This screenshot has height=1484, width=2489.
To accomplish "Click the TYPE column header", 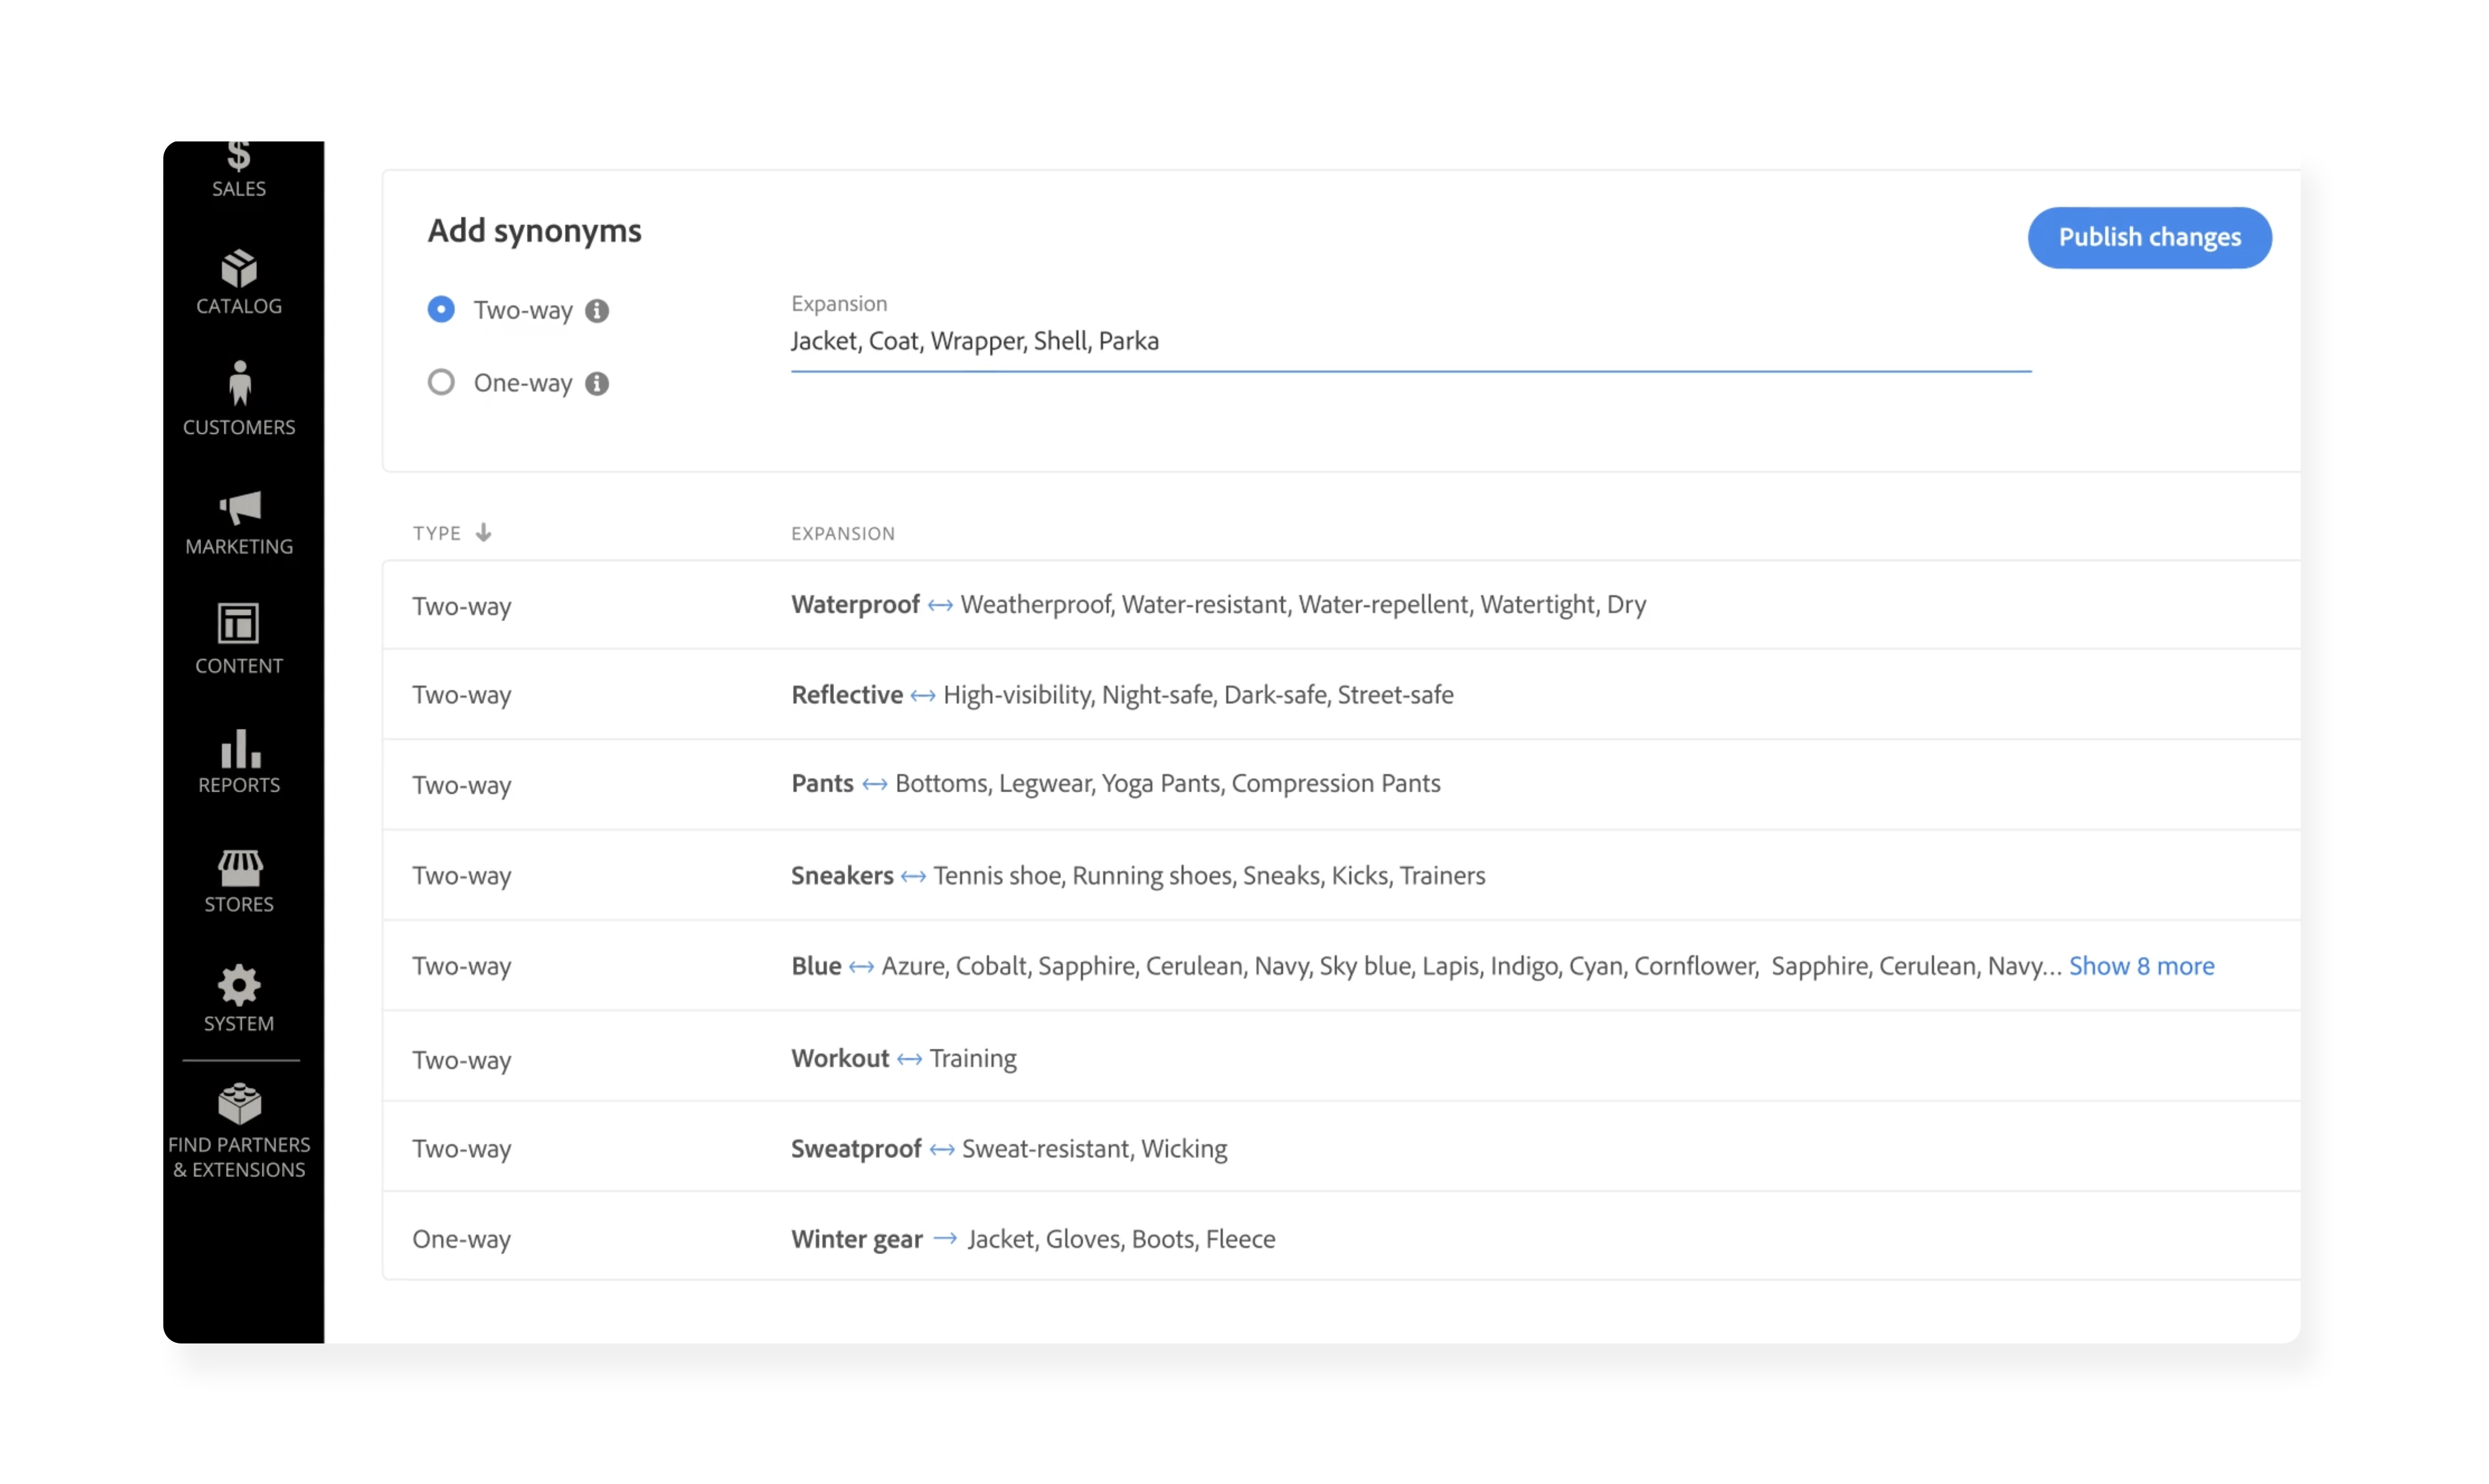I will [437, 534].
